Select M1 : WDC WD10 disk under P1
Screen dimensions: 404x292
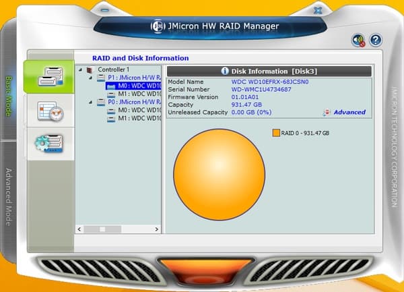pos(139,94)
